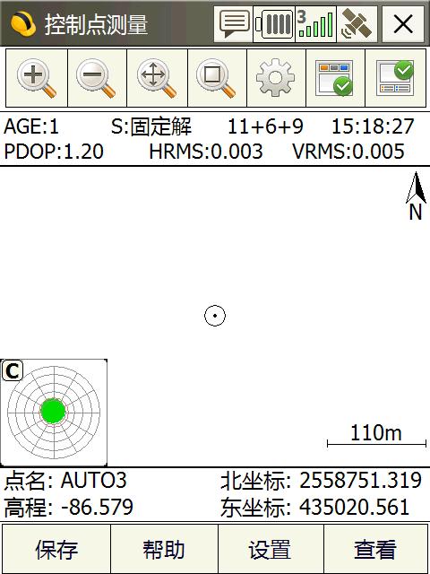Click the 查看 button
This screenshot has width=430, height=574.
pyautogui.click(x=376, y=549)
